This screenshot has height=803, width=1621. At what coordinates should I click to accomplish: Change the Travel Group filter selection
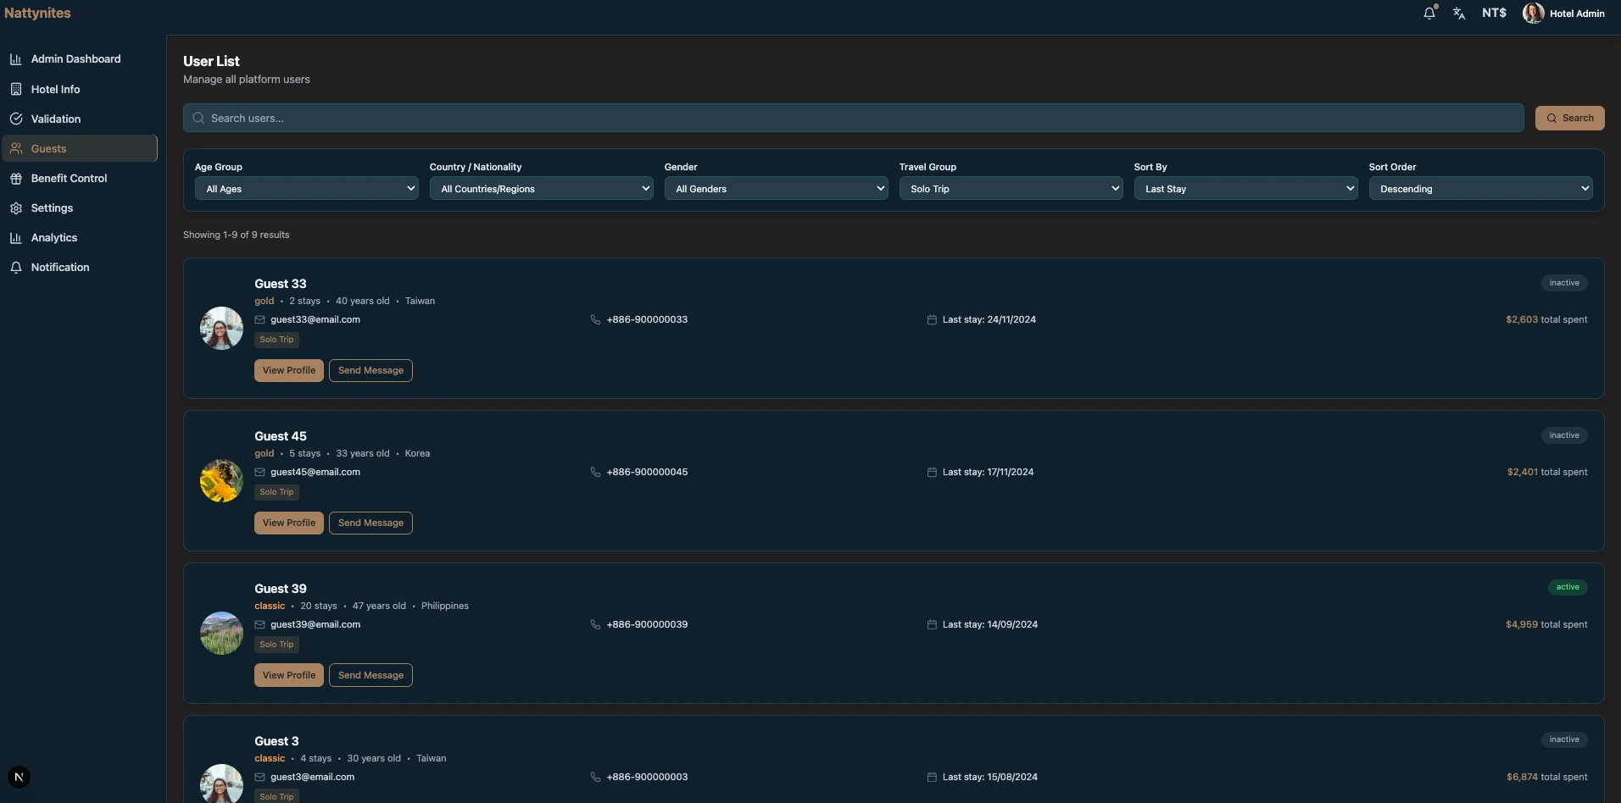pyautogui.click(x=1011, y=188)
